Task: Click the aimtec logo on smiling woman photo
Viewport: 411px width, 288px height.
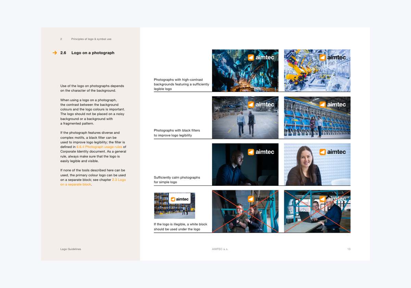Action: click(x=333, y=152)
